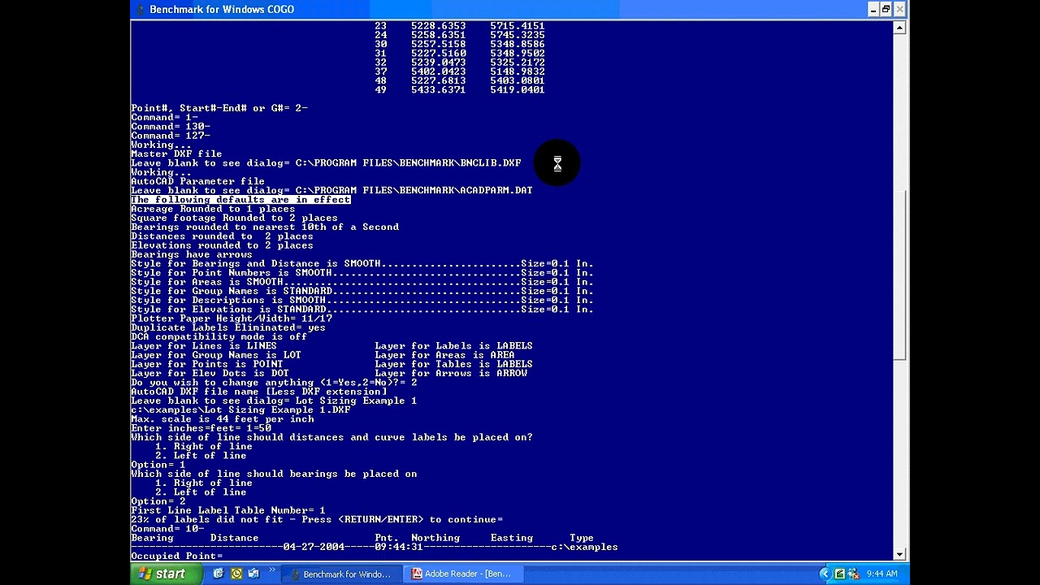This screenshot has width=1040, height=585.
Task: Click 'Acreage Rounded to 1 places' line
Action: (213, 209)
